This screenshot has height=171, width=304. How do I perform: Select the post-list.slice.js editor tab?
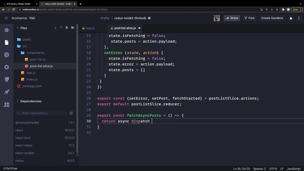tap(125, 28)
